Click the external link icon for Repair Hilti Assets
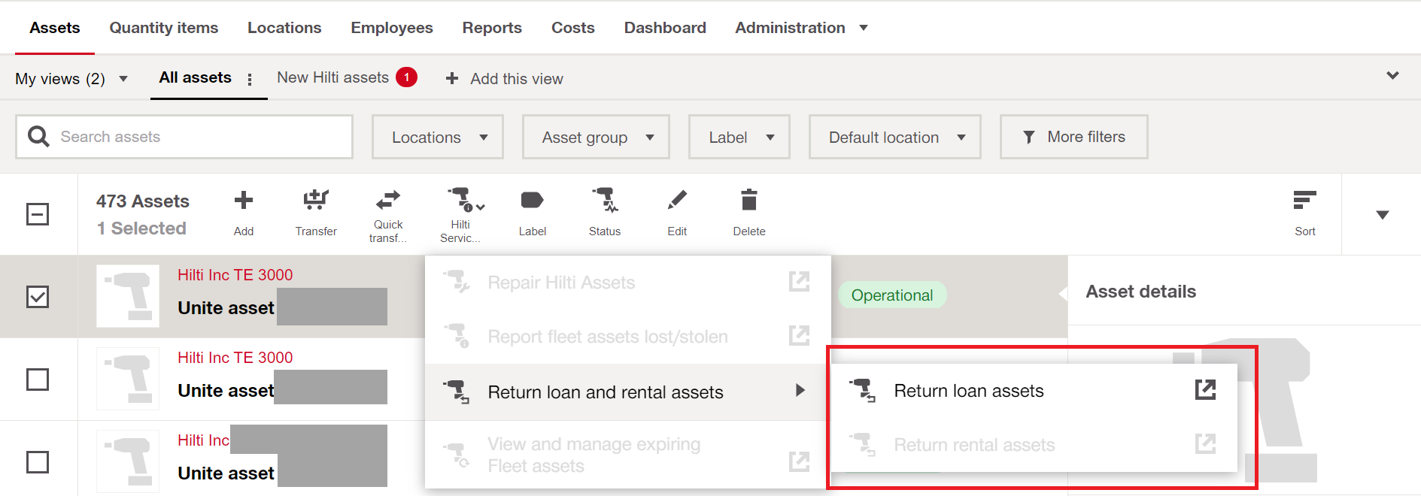Screen dimensions: 1421x496 [799, 281]
